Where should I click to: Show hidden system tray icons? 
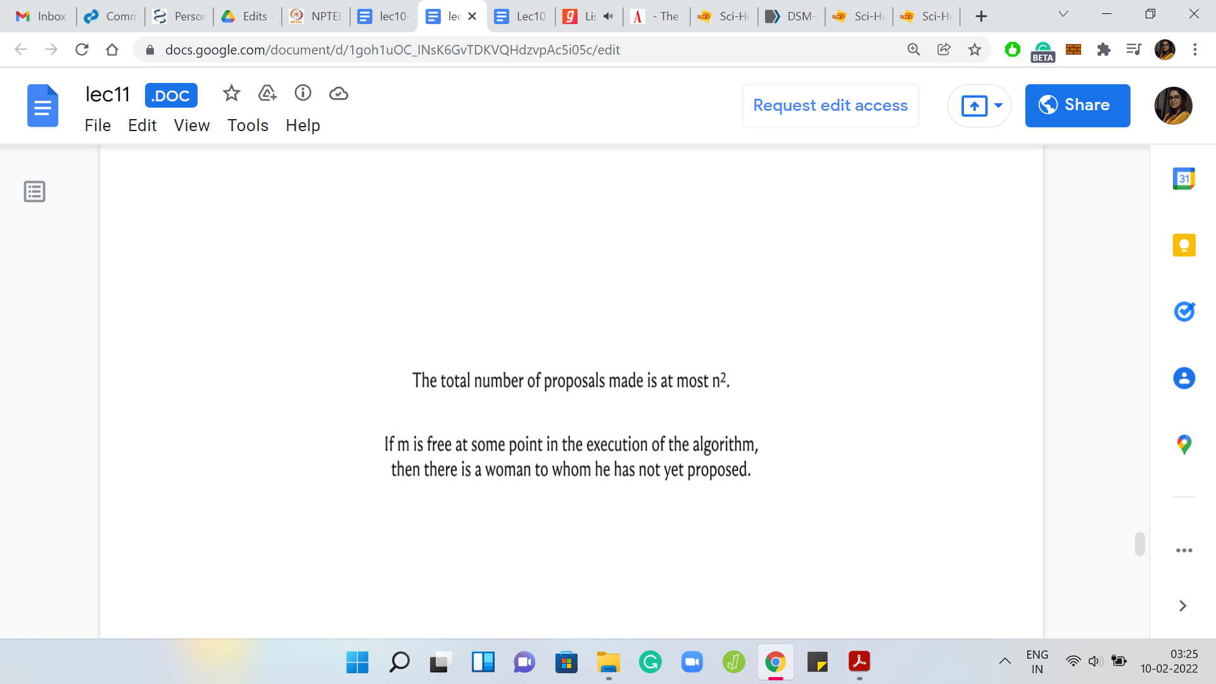1004,662
